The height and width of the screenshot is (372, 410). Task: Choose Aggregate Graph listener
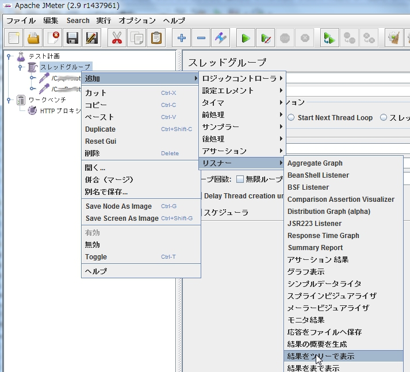(344, 163)
